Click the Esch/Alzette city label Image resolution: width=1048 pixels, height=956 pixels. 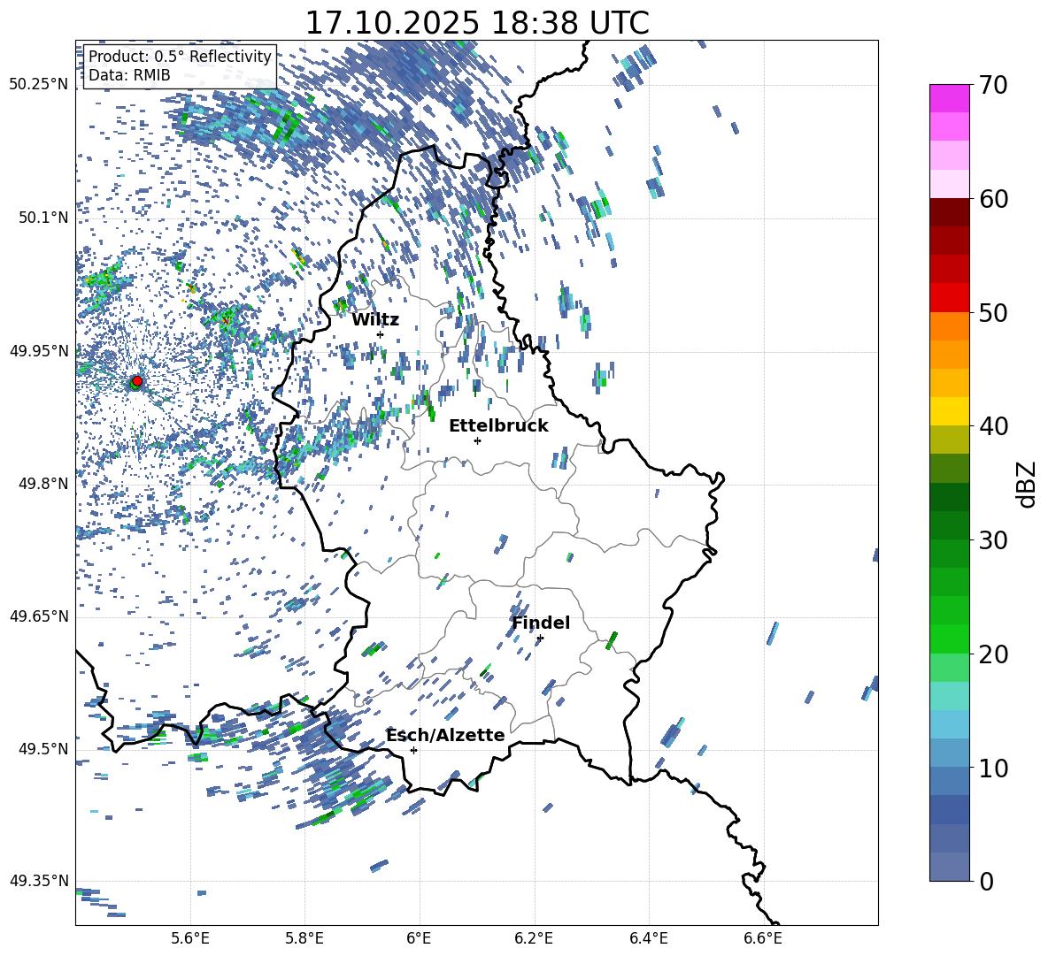tap(445, 735)
